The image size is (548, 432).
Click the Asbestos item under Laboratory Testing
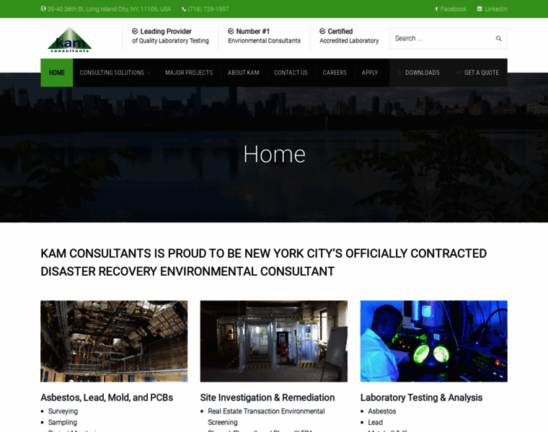point(381,411)
